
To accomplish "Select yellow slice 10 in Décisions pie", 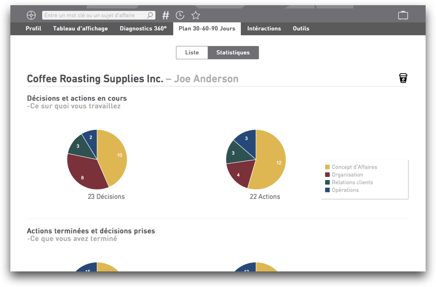I will 114,156.
